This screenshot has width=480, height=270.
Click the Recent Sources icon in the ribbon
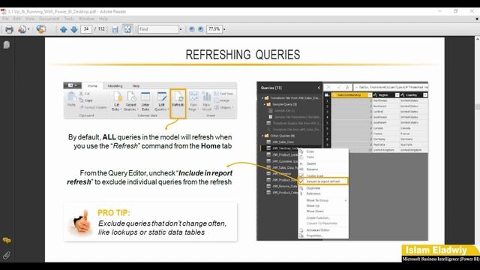(x=131, y=97)
